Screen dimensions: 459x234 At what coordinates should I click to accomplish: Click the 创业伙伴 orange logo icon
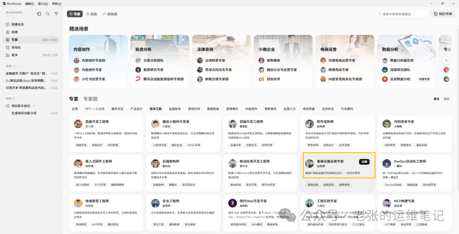(261, 79)
